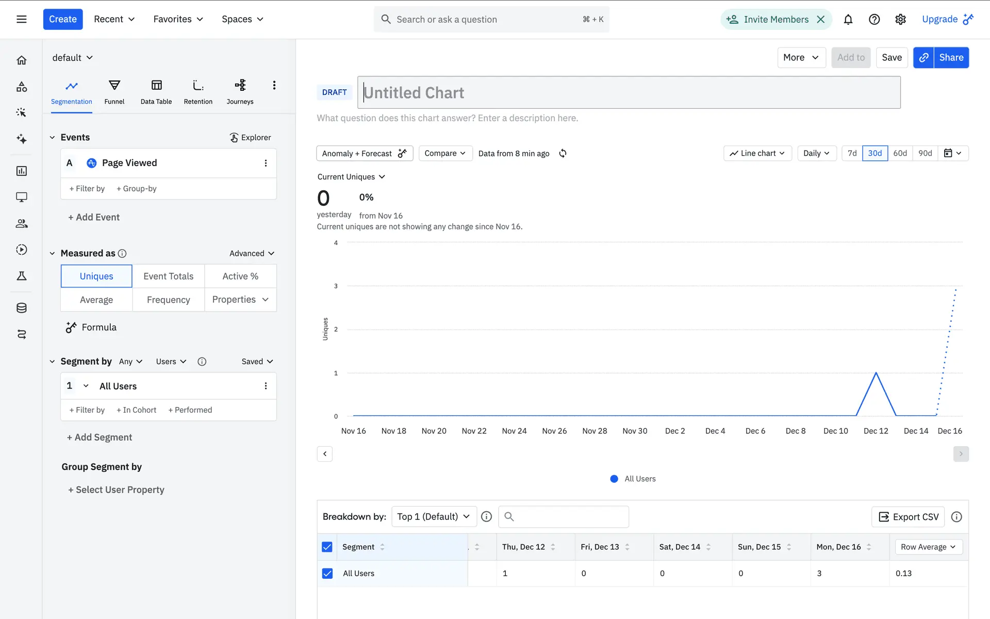Toggle the Segment header checkbox

tap(327, 547)
